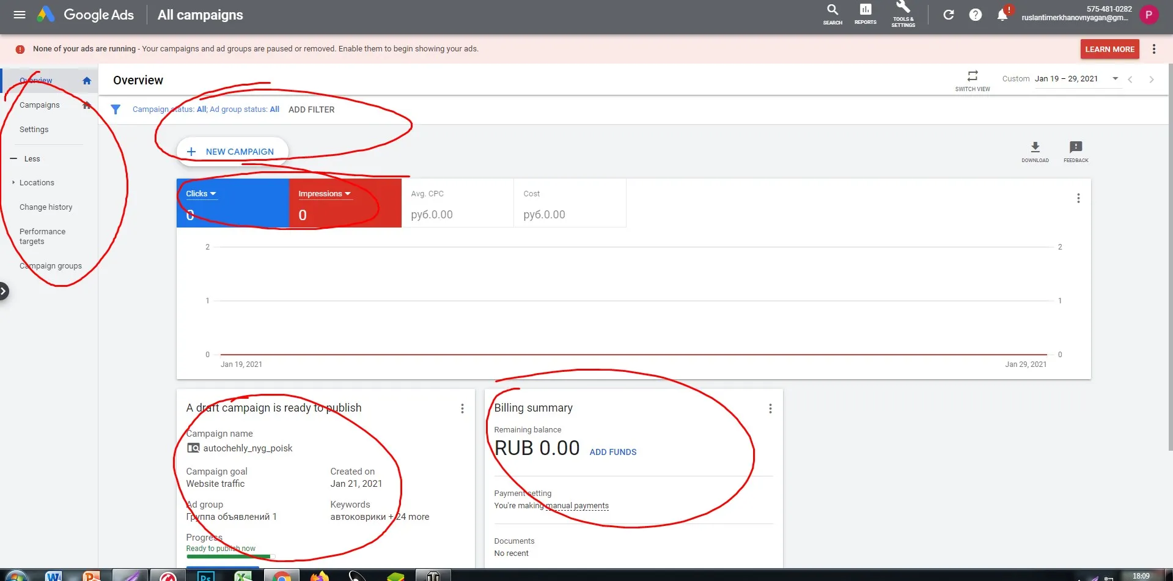Open Excel from the taskbar
Viewport: 1173px width, 581px height.
pyautogui.click(x=243, y=576)
